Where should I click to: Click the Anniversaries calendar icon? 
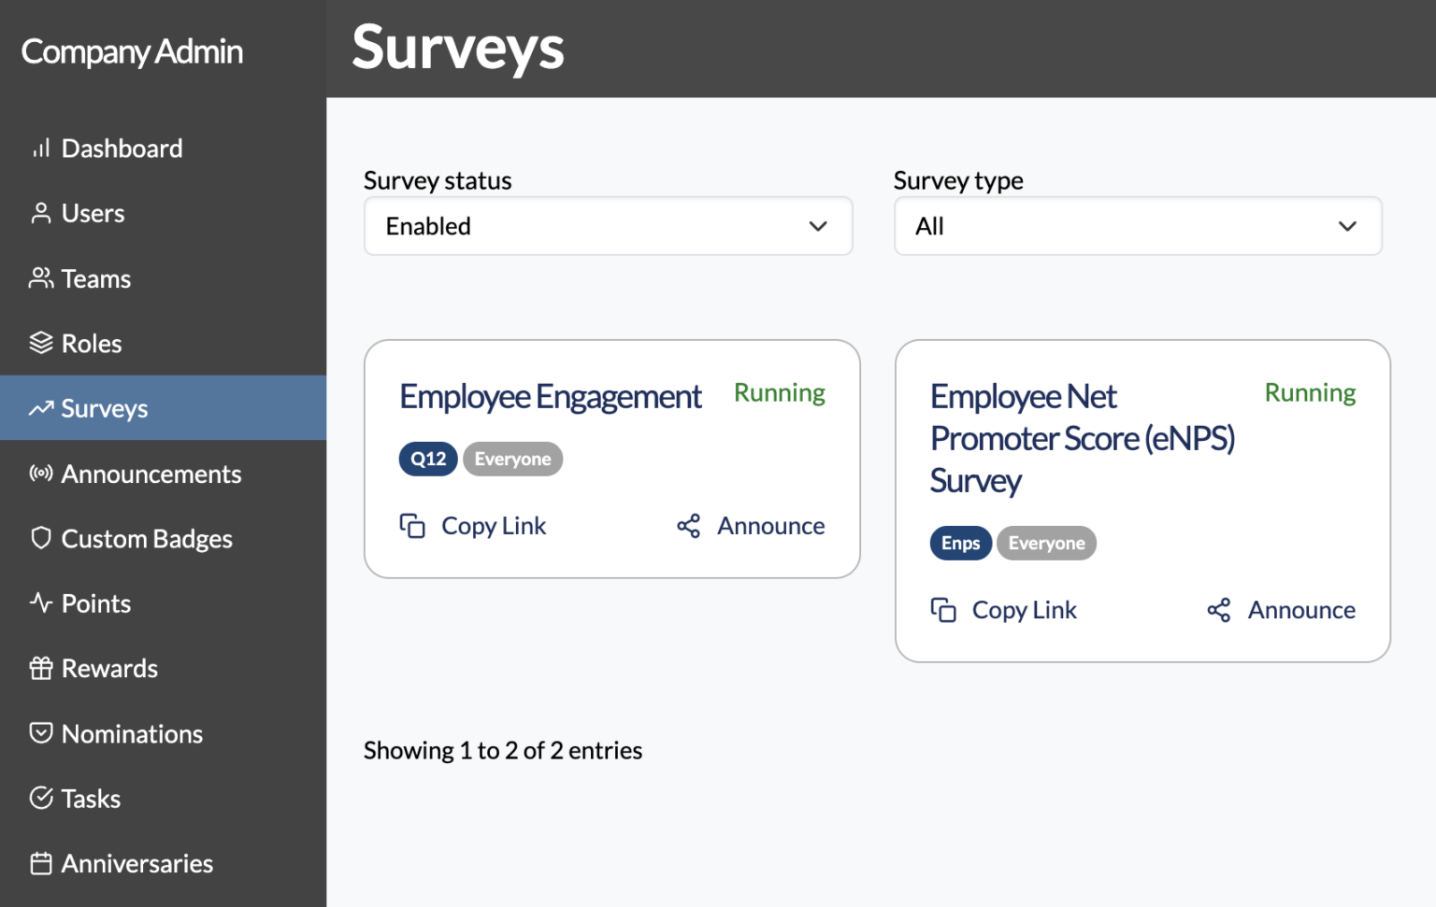[39, 863]
